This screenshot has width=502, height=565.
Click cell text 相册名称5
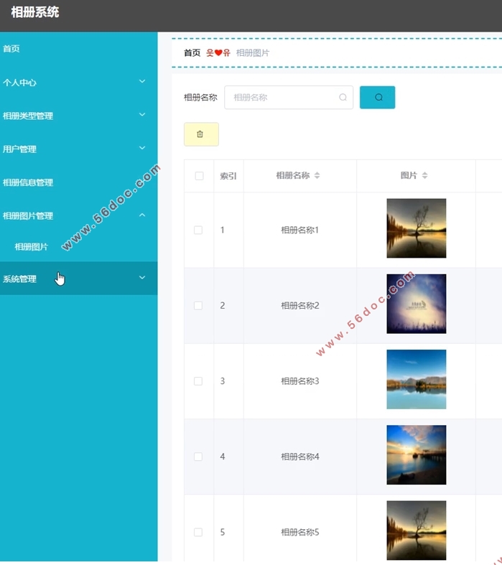pyautogui.click(x=299, y=532)
